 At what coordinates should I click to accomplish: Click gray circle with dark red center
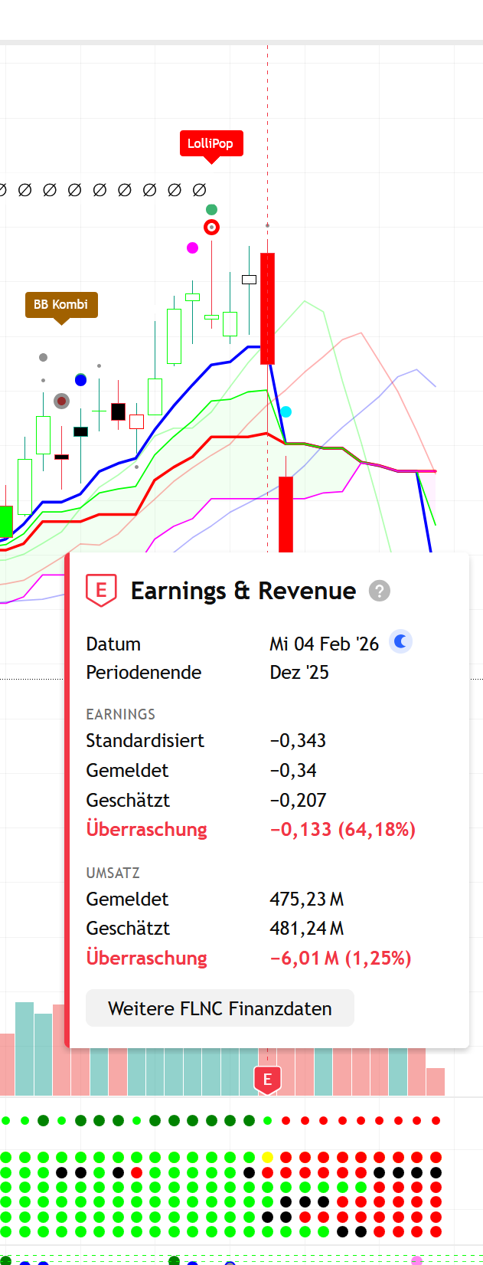click(x=61, y=401)
